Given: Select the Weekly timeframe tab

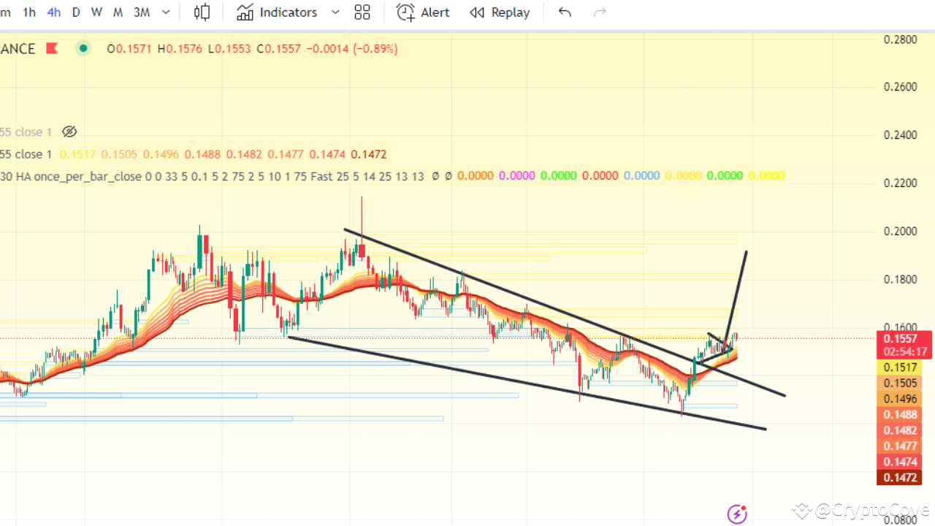Looking at the screenshot, I should click(x=96, y=12).
